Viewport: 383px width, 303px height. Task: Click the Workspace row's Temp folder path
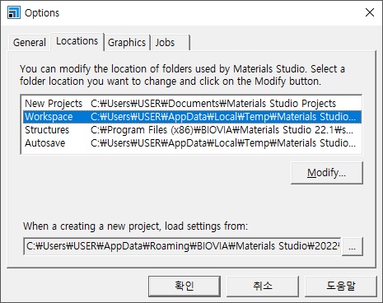coord(223,117)
